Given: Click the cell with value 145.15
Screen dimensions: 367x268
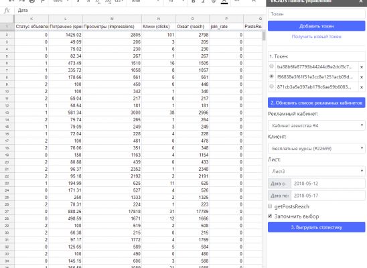Looking at the screenshot, I should tap(66, 261).
